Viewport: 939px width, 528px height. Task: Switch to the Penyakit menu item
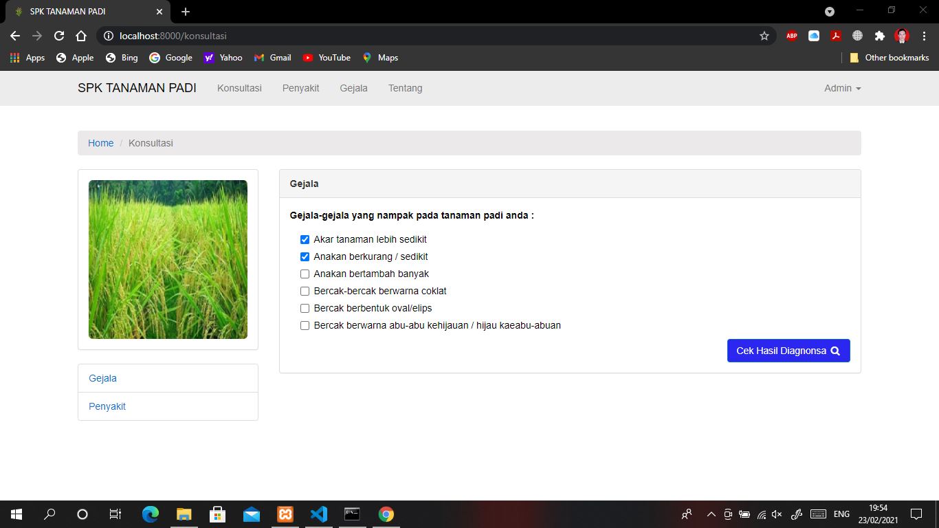coord(300,88)
